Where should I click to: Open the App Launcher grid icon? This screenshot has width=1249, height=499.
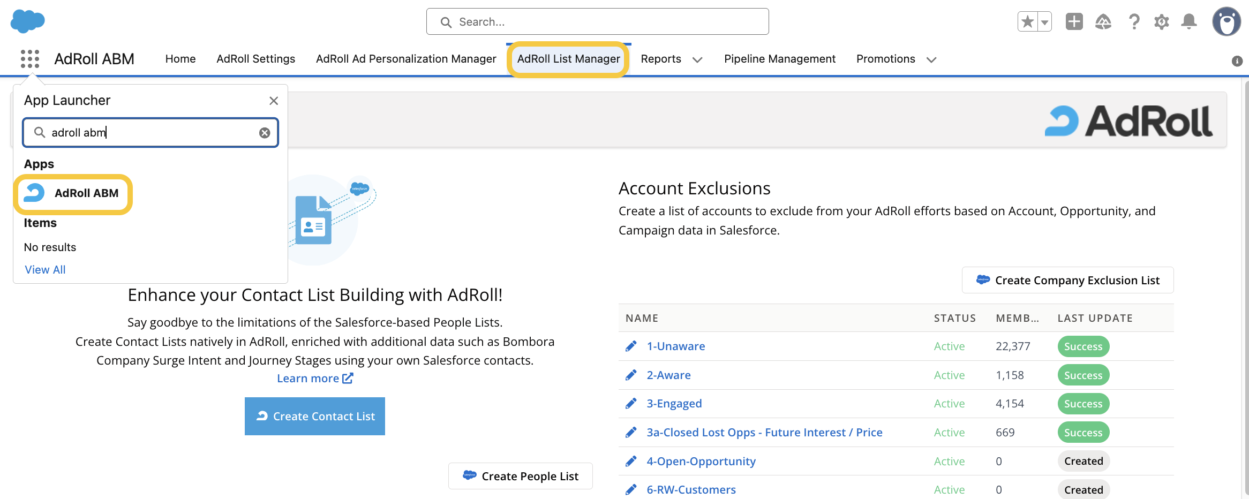click(30, 59)
